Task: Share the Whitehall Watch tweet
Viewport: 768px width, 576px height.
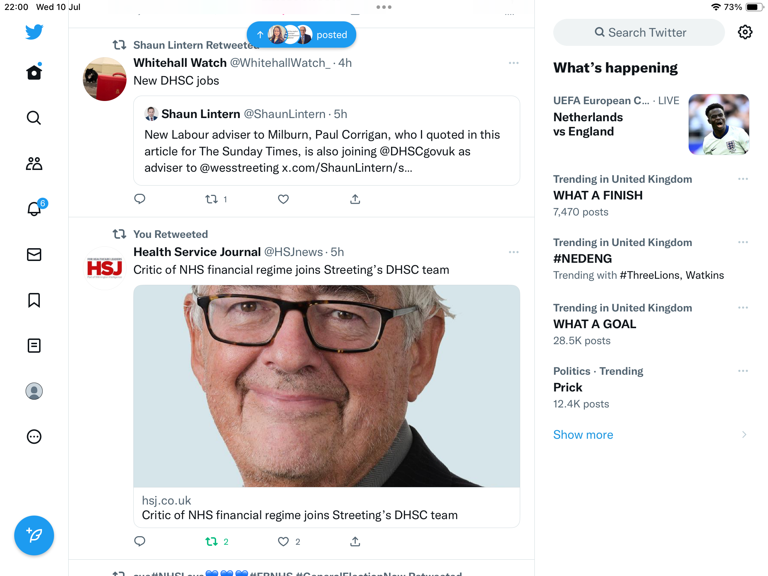Action: (355, 199)
